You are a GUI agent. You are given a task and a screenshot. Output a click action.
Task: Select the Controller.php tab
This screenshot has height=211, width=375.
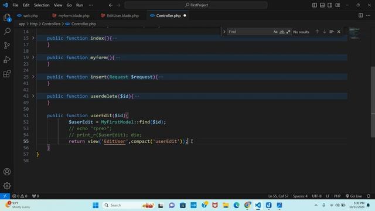click(x=168, y=16)
